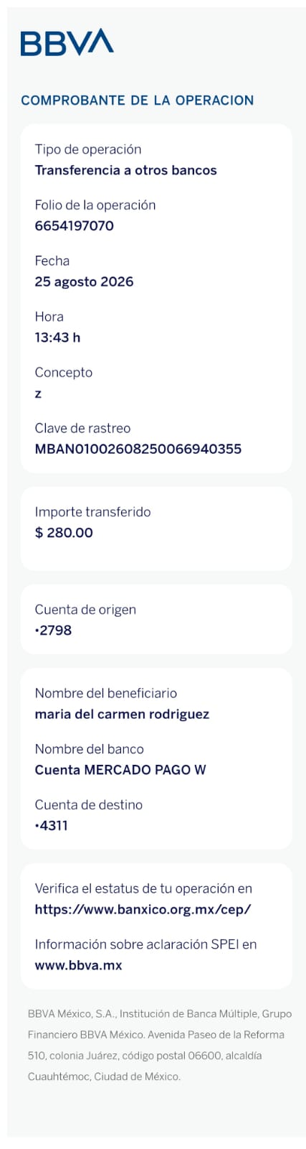Select the transferred amount $ 280.00
306x1149 pixels.
(64, 533)
